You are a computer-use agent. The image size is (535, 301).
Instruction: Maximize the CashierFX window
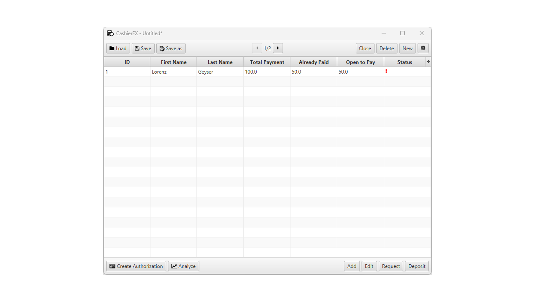403,33
